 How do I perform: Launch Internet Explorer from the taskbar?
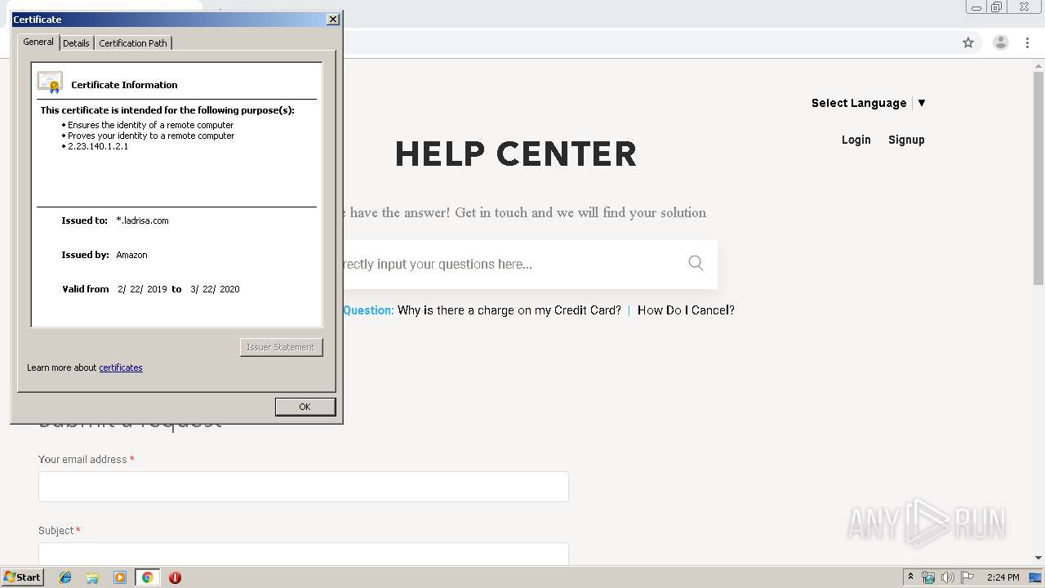pyautogui.click(x=65, y=577)
